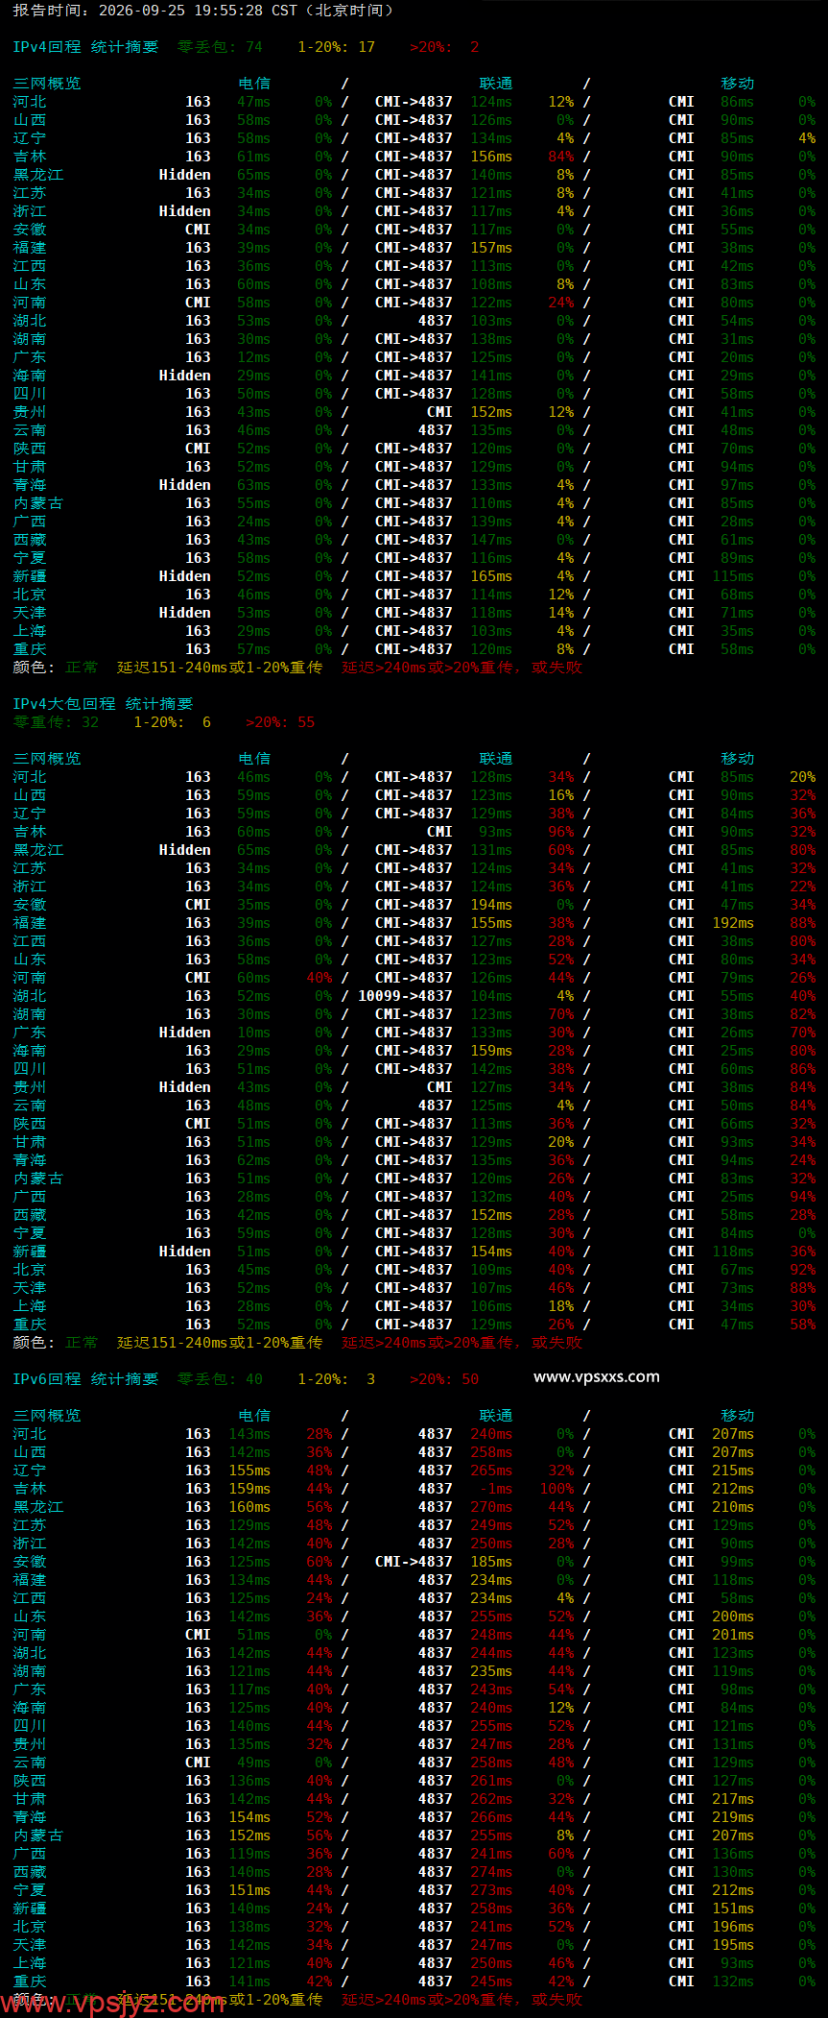Click '>20%: 55' in IPv4大包回程 summary
828x2018 pixels.
tap(280, 722)
